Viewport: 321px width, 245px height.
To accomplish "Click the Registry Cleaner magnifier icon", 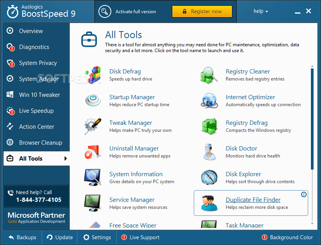I will click(x=209, y=75).
